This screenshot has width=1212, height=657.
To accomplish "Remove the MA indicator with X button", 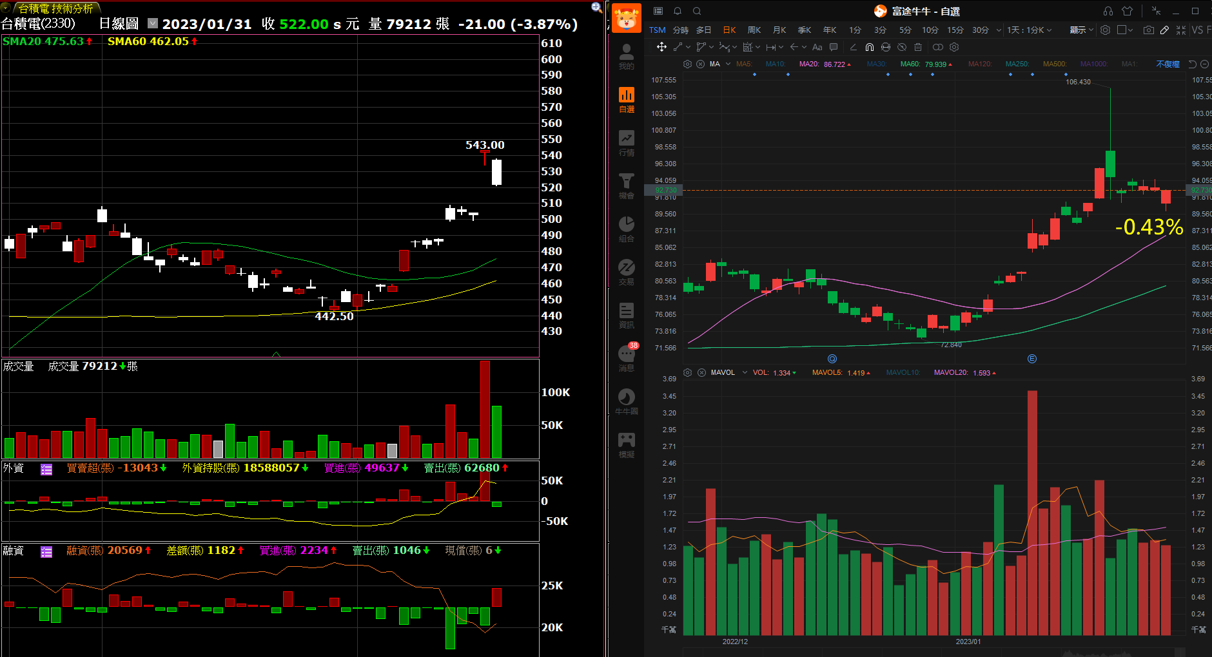I will pos(700,64).
